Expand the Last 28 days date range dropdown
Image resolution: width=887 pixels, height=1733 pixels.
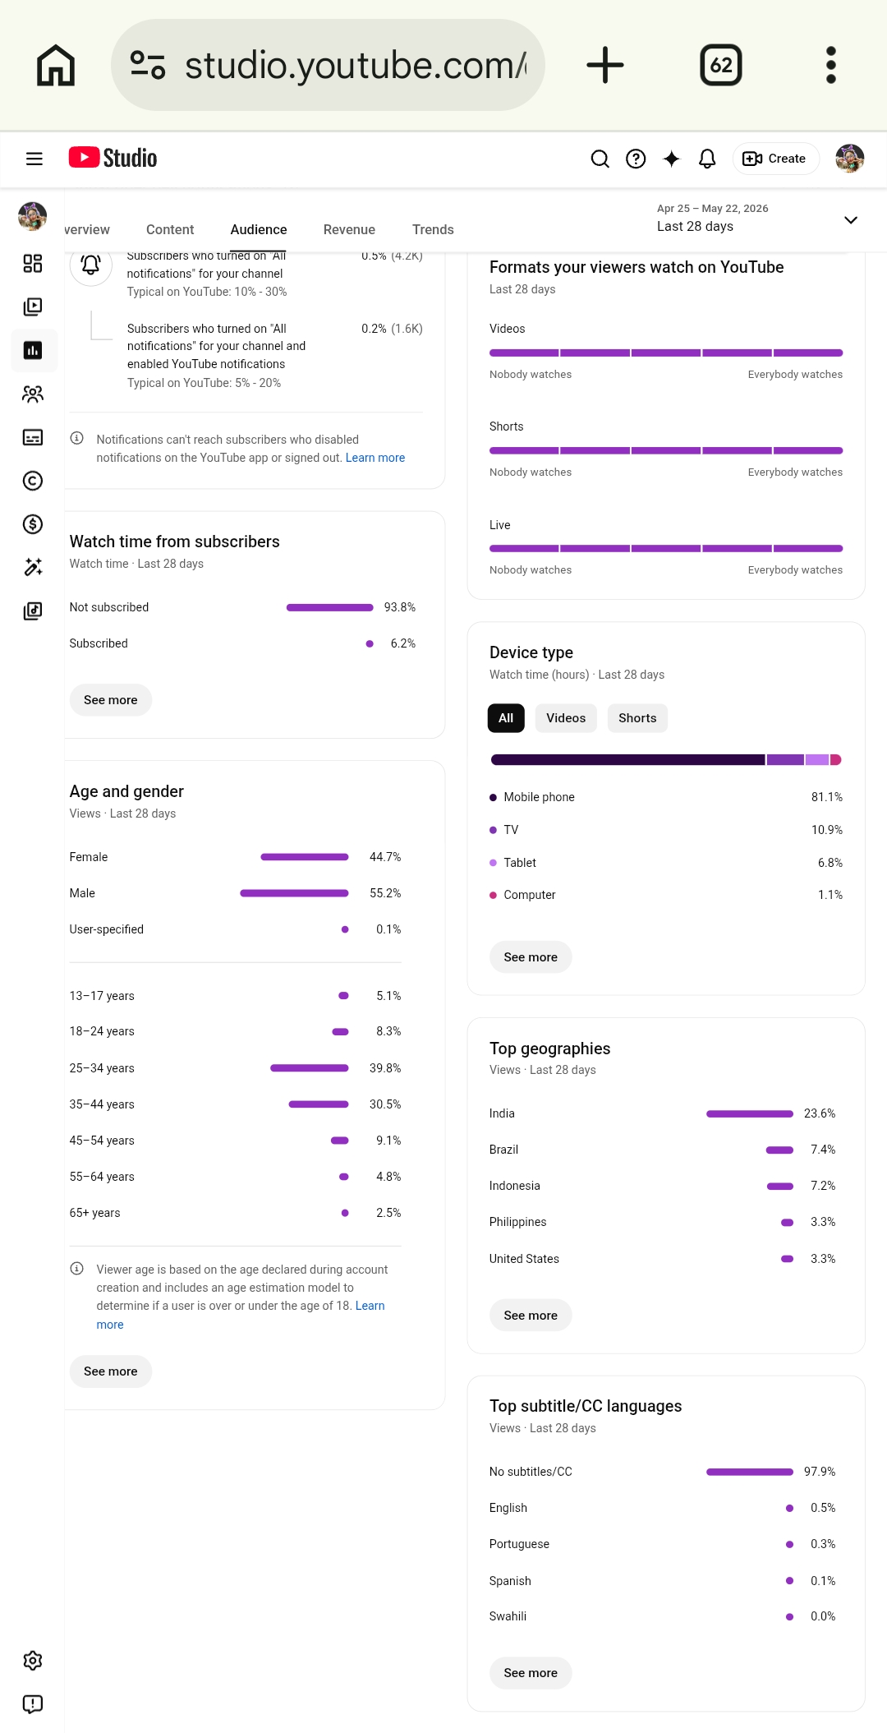coord(757,219)
